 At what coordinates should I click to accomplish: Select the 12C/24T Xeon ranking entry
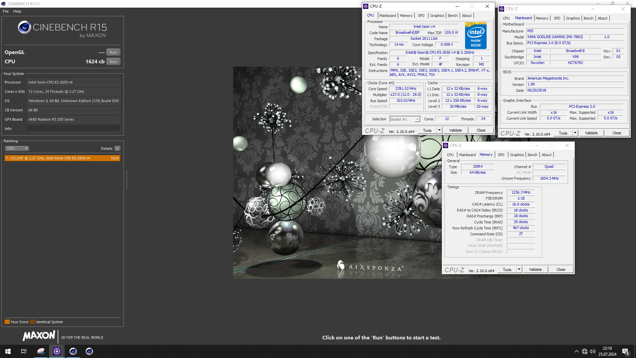pyautogui.click(x=62, y=158)
